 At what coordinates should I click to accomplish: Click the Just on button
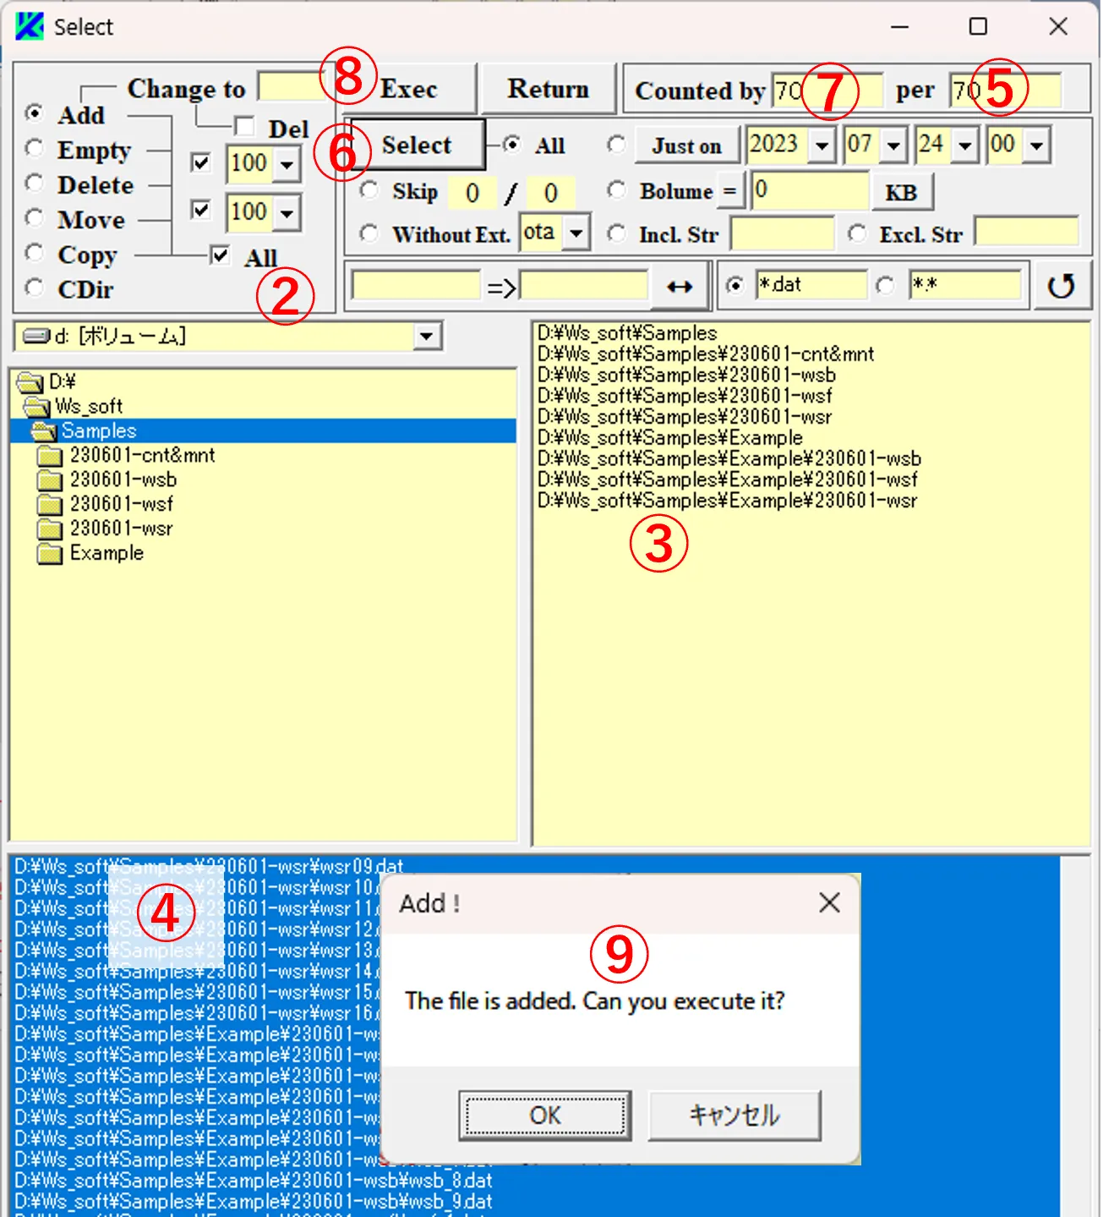tap(686, 146)
